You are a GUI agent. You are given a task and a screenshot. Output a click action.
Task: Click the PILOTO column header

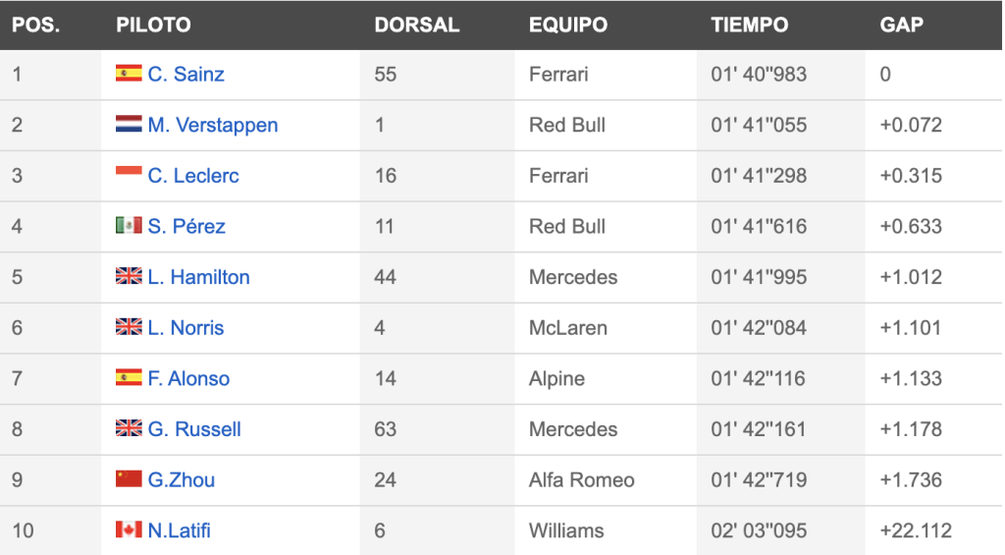(153, 25)
